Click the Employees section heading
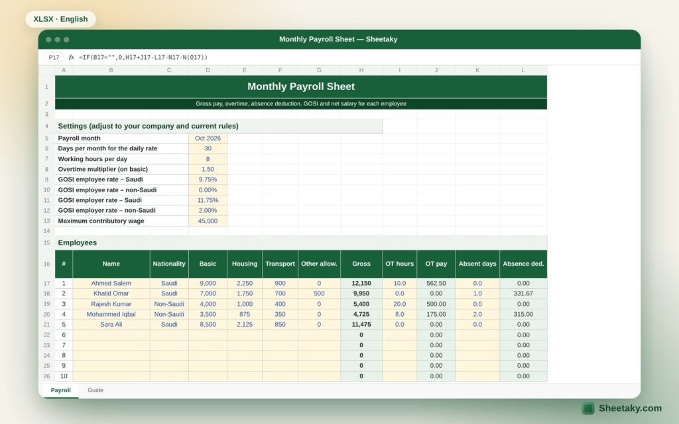The height and width of the screenshot is (424, 679). tap(301, 242)
